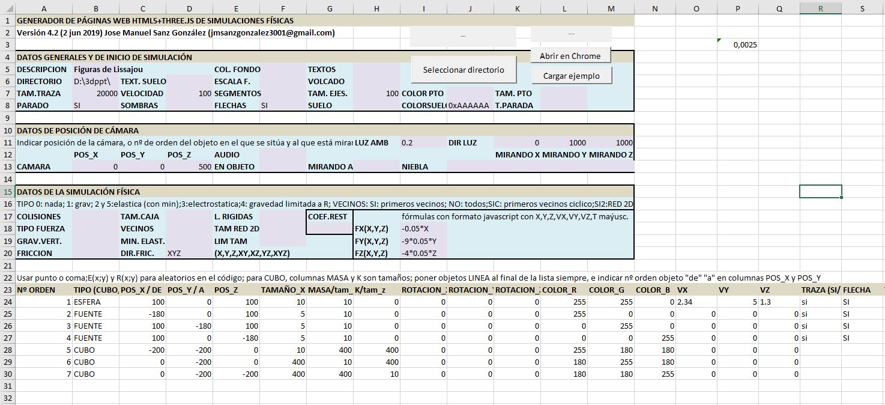885x405 pixels.
Task: Select the COL. FONDO label cell
Action: pyautogui.click(x=237, y=69)
